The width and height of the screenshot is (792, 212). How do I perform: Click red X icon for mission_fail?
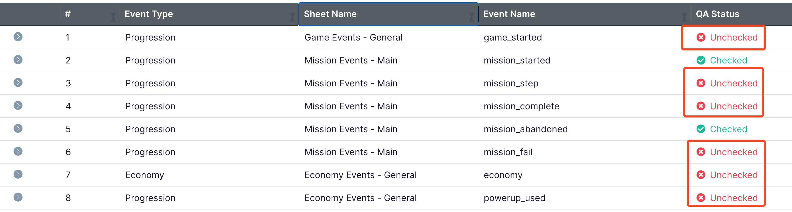(701, 152)
